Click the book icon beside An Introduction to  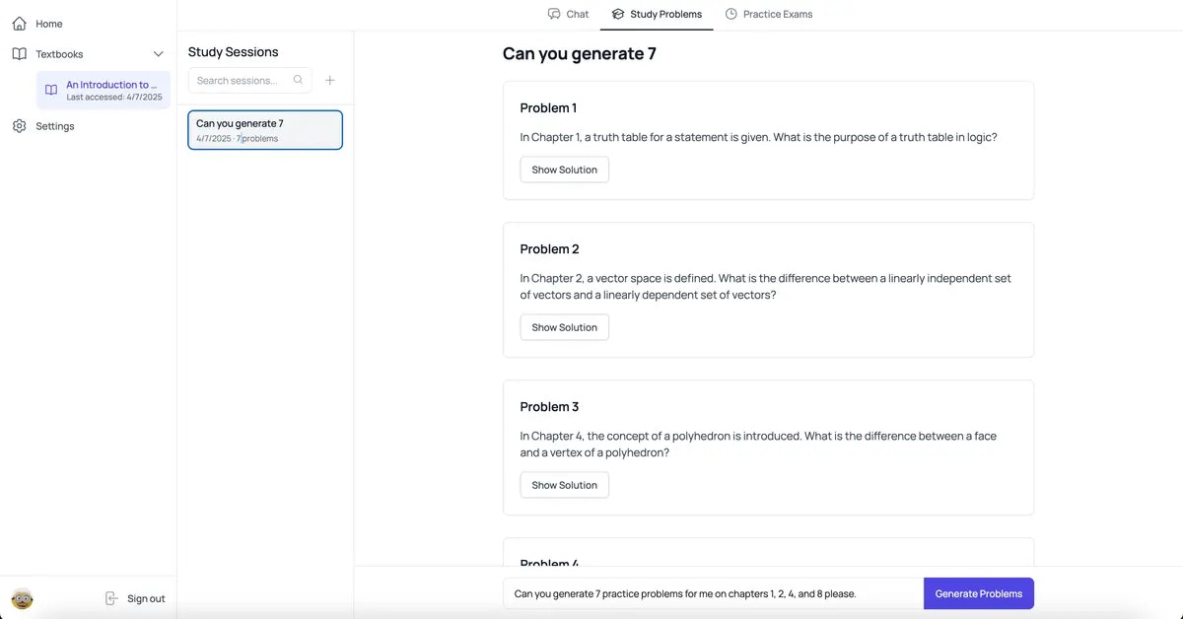point(51,90)
